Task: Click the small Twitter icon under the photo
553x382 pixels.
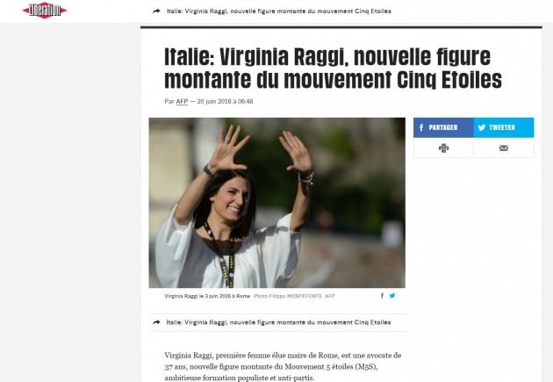Action: pyautogui.click(x=392, y=296)
